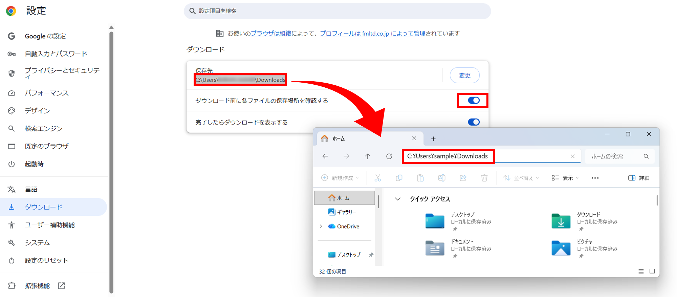Click the 設定項目を検索 search field
This screenshot has width=677, height=297.
[337, 11]
